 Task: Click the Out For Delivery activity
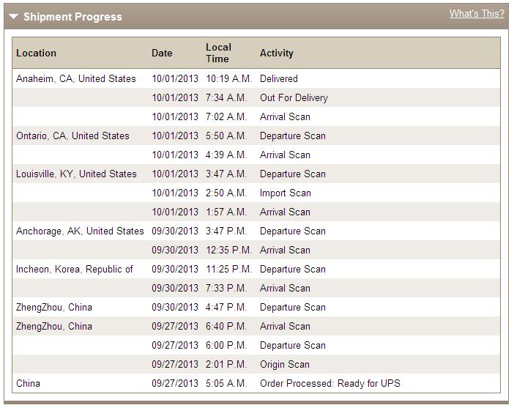point(294,97)
